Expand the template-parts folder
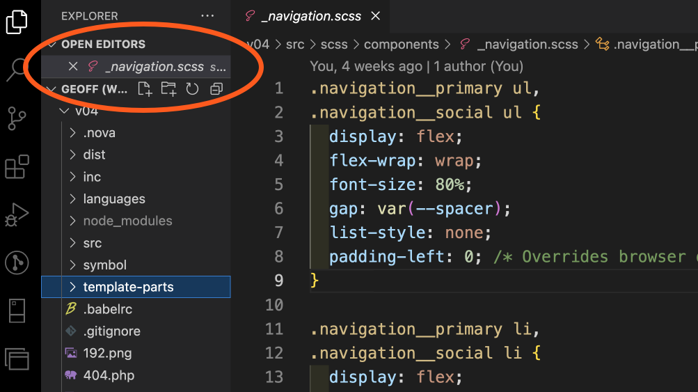698x392 pixels. tap(128, 287)
